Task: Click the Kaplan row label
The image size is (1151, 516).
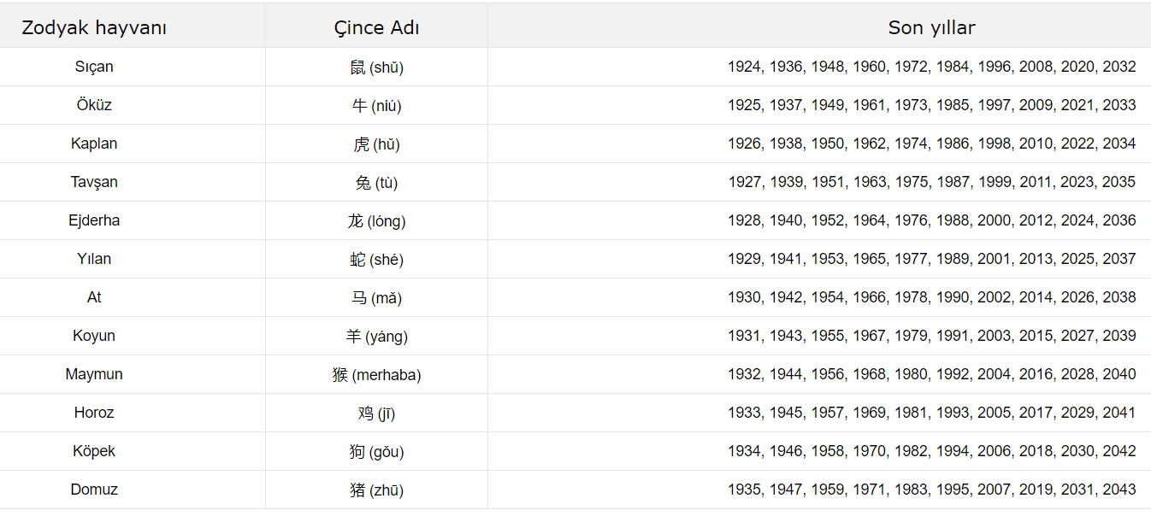Action: click(94, 144)
